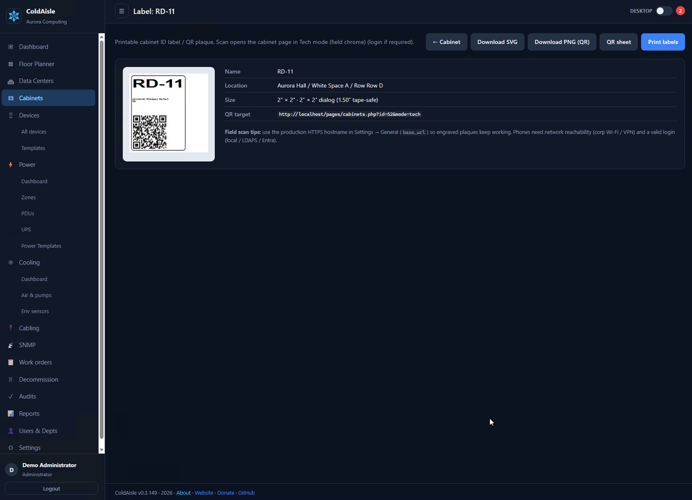Click the Floor Planner grid icon
The width and height of the screenshot is (692, 500).
[11, 64]
